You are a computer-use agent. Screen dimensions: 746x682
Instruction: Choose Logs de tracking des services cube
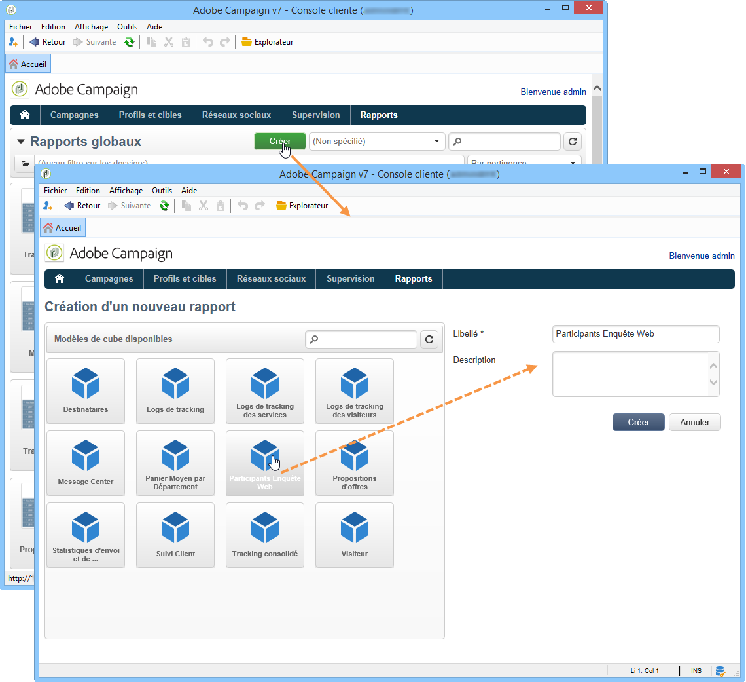click(x=265, y=391)
